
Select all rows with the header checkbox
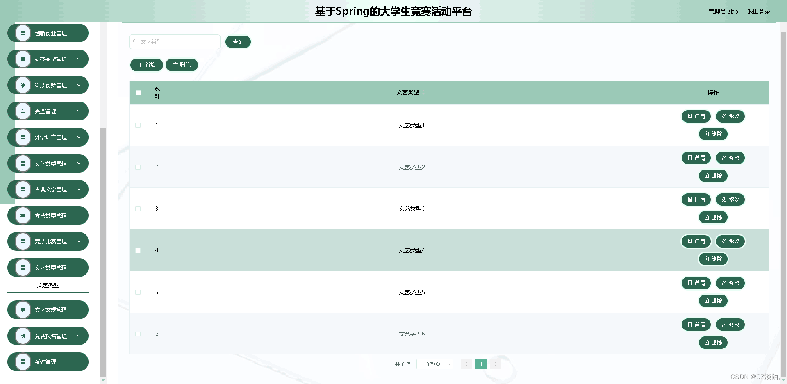pyautogui.click(x=139, y=93)
